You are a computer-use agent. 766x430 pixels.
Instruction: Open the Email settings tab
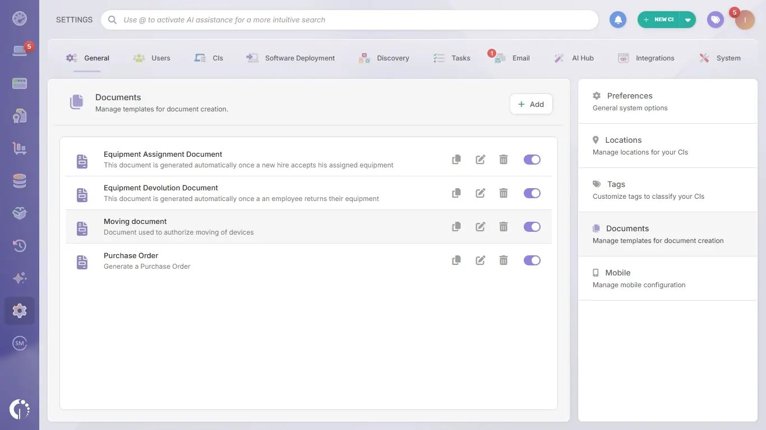pyautogui.click(x=511, y=58)
